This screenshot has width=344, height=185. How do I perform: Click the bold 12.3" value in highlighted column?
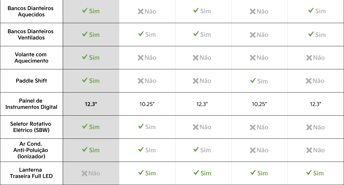click(x=91, y=104)
